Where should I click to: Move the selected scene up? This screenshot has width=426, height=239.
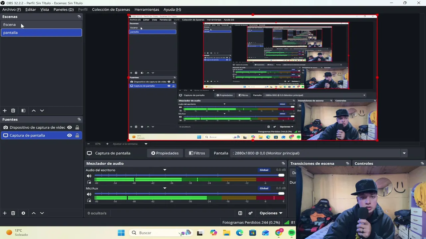[34, 111]
